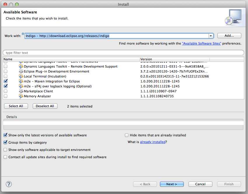248x194 pixels.
Task: Click version 0.2.0.v201103142315 of Local Terminal
Action: tap(174, 76)
